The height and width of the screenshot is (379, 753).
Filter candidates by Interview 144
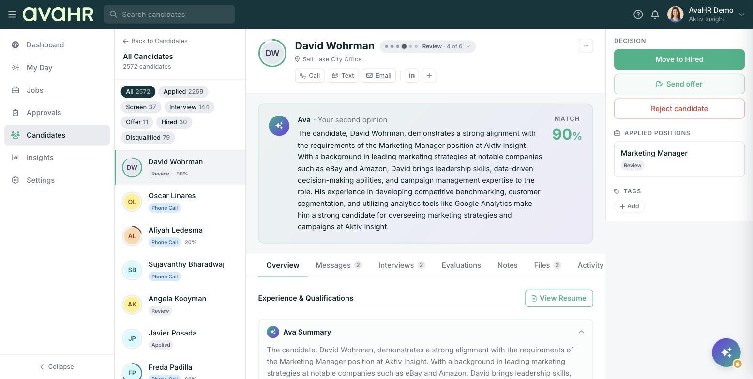coord(189,107)
